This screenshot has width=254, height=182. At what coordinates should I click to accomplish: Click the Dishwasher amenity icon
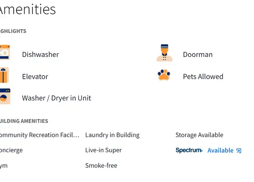[5, 52]
